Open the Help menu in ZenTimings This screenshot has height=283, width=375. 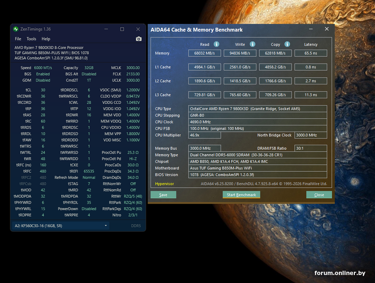[46, 39]
